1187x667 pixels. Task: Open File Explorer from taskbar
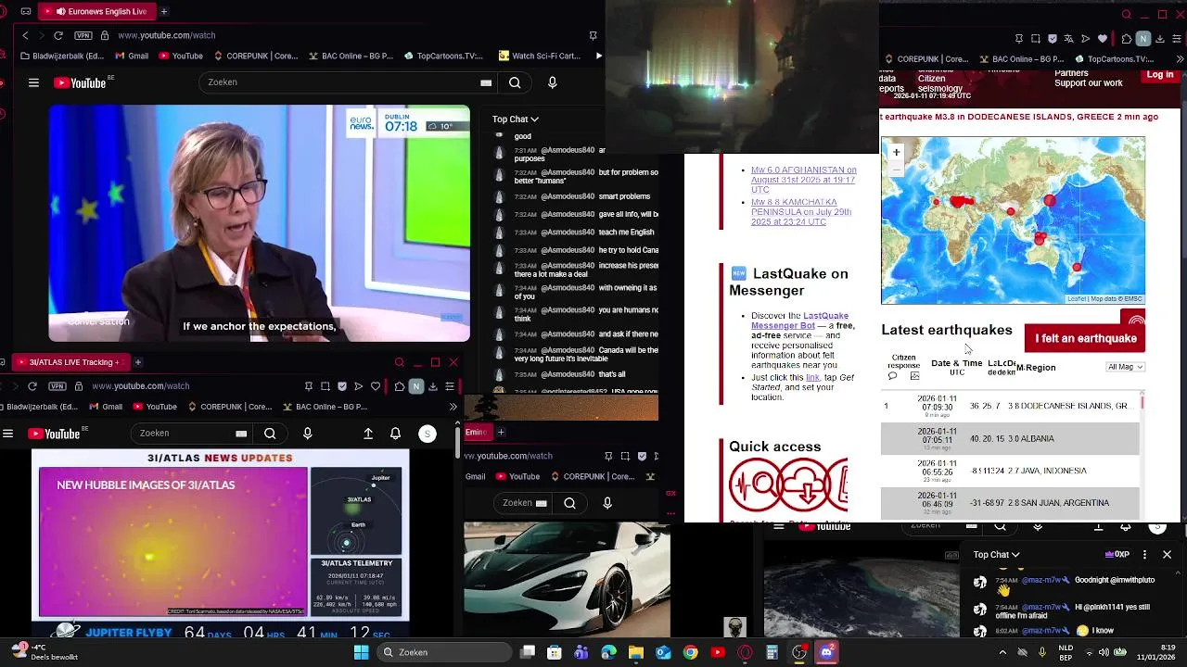coord(636,652)
